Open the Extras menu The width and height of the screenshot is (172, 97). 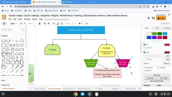35,19
